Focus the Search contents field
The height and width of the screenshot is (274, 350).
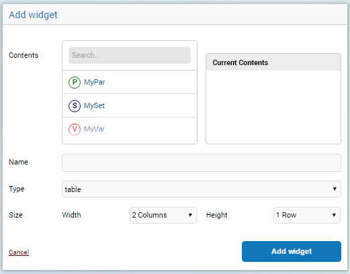(x=130, y=55)
